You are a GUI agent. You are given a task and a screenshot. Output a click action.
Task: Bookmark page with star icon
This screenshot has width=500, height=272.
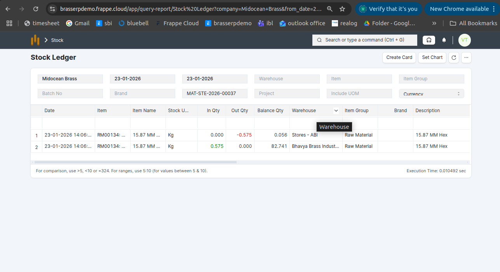(342, 9)
